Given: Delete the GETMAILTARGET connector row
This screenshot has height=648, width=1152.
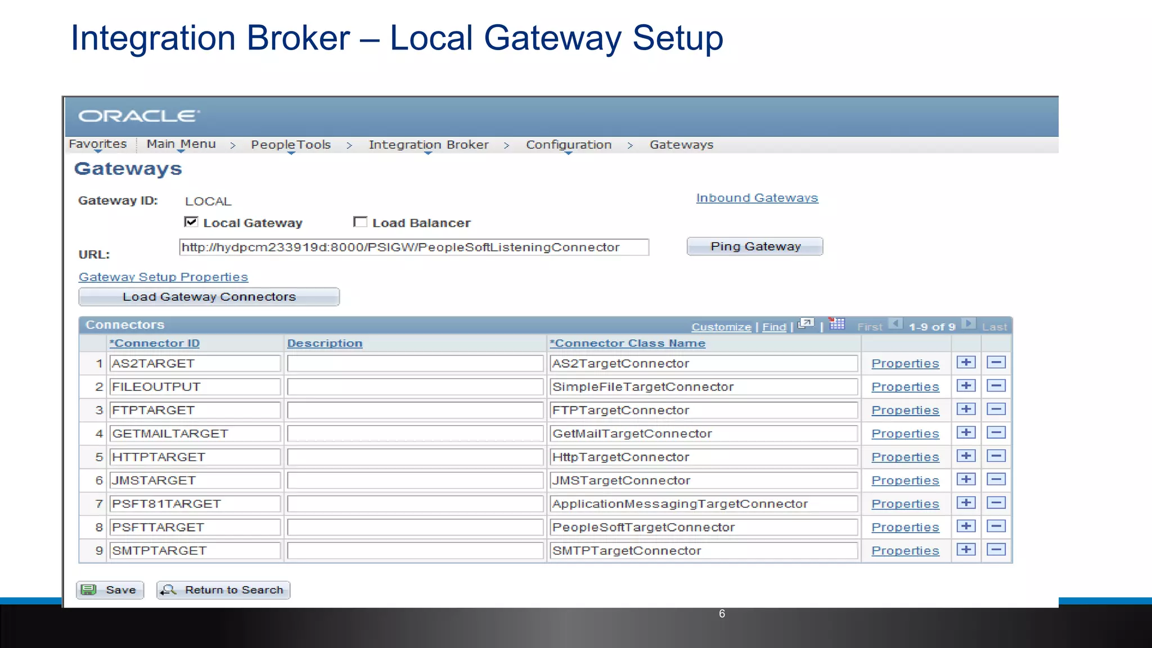Looking at the screenshot, I should tap(996, 433).
